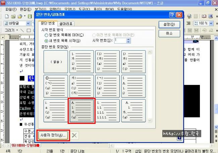Expand the arrow next to open folder icon
The image size is (218, 153).
click(25, 16)
